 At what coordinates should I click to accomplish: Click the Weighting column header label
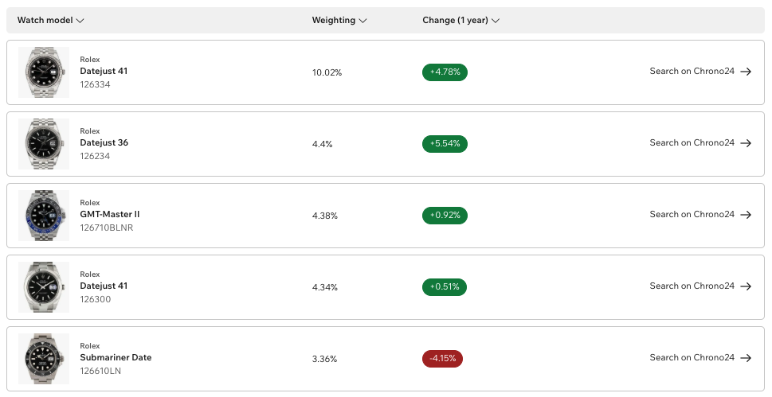tap(333, 20)
